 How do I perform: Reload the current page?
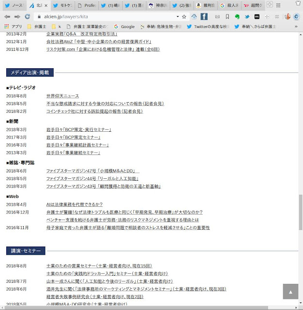tap(27, 16)
